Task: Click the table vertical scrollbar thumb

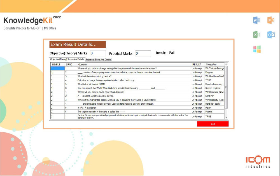Action: pos(226,87)
